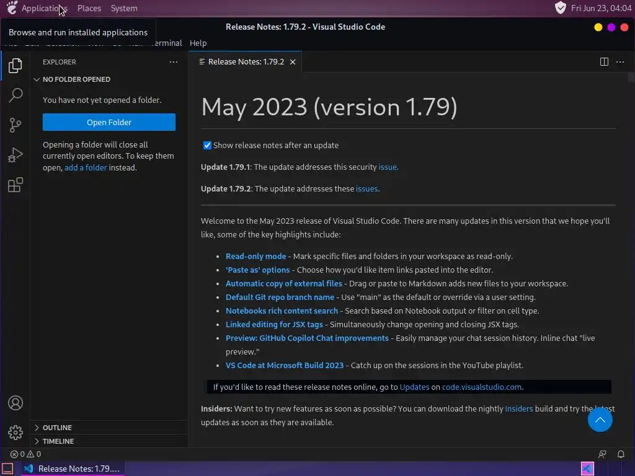Click the show desktop icon in bottom panel
This screenshot has width=635, height=476.
pyautogui.click(x=7, y=469)
